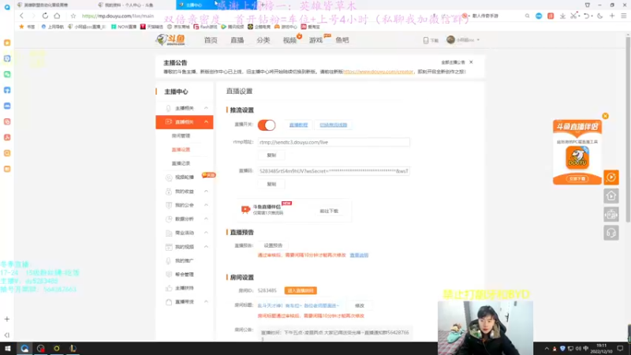The image size is (631, 355).
Task: Open the 视频 nav item
Action: [289, 40]
